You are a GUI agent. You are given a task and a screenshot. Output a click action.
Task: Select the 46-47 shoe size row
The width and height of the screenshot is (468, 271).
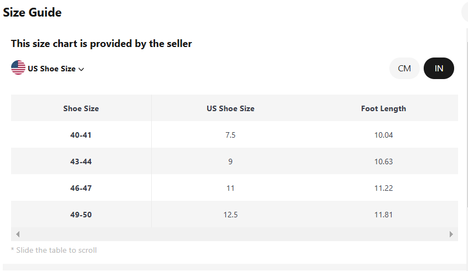81,188
